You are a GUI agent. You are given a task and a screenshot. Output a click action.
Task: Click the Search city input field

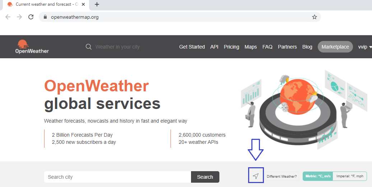(x=117, y=177)
